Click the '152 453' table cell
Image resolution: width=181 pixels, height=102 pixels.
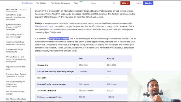[82, 97]
